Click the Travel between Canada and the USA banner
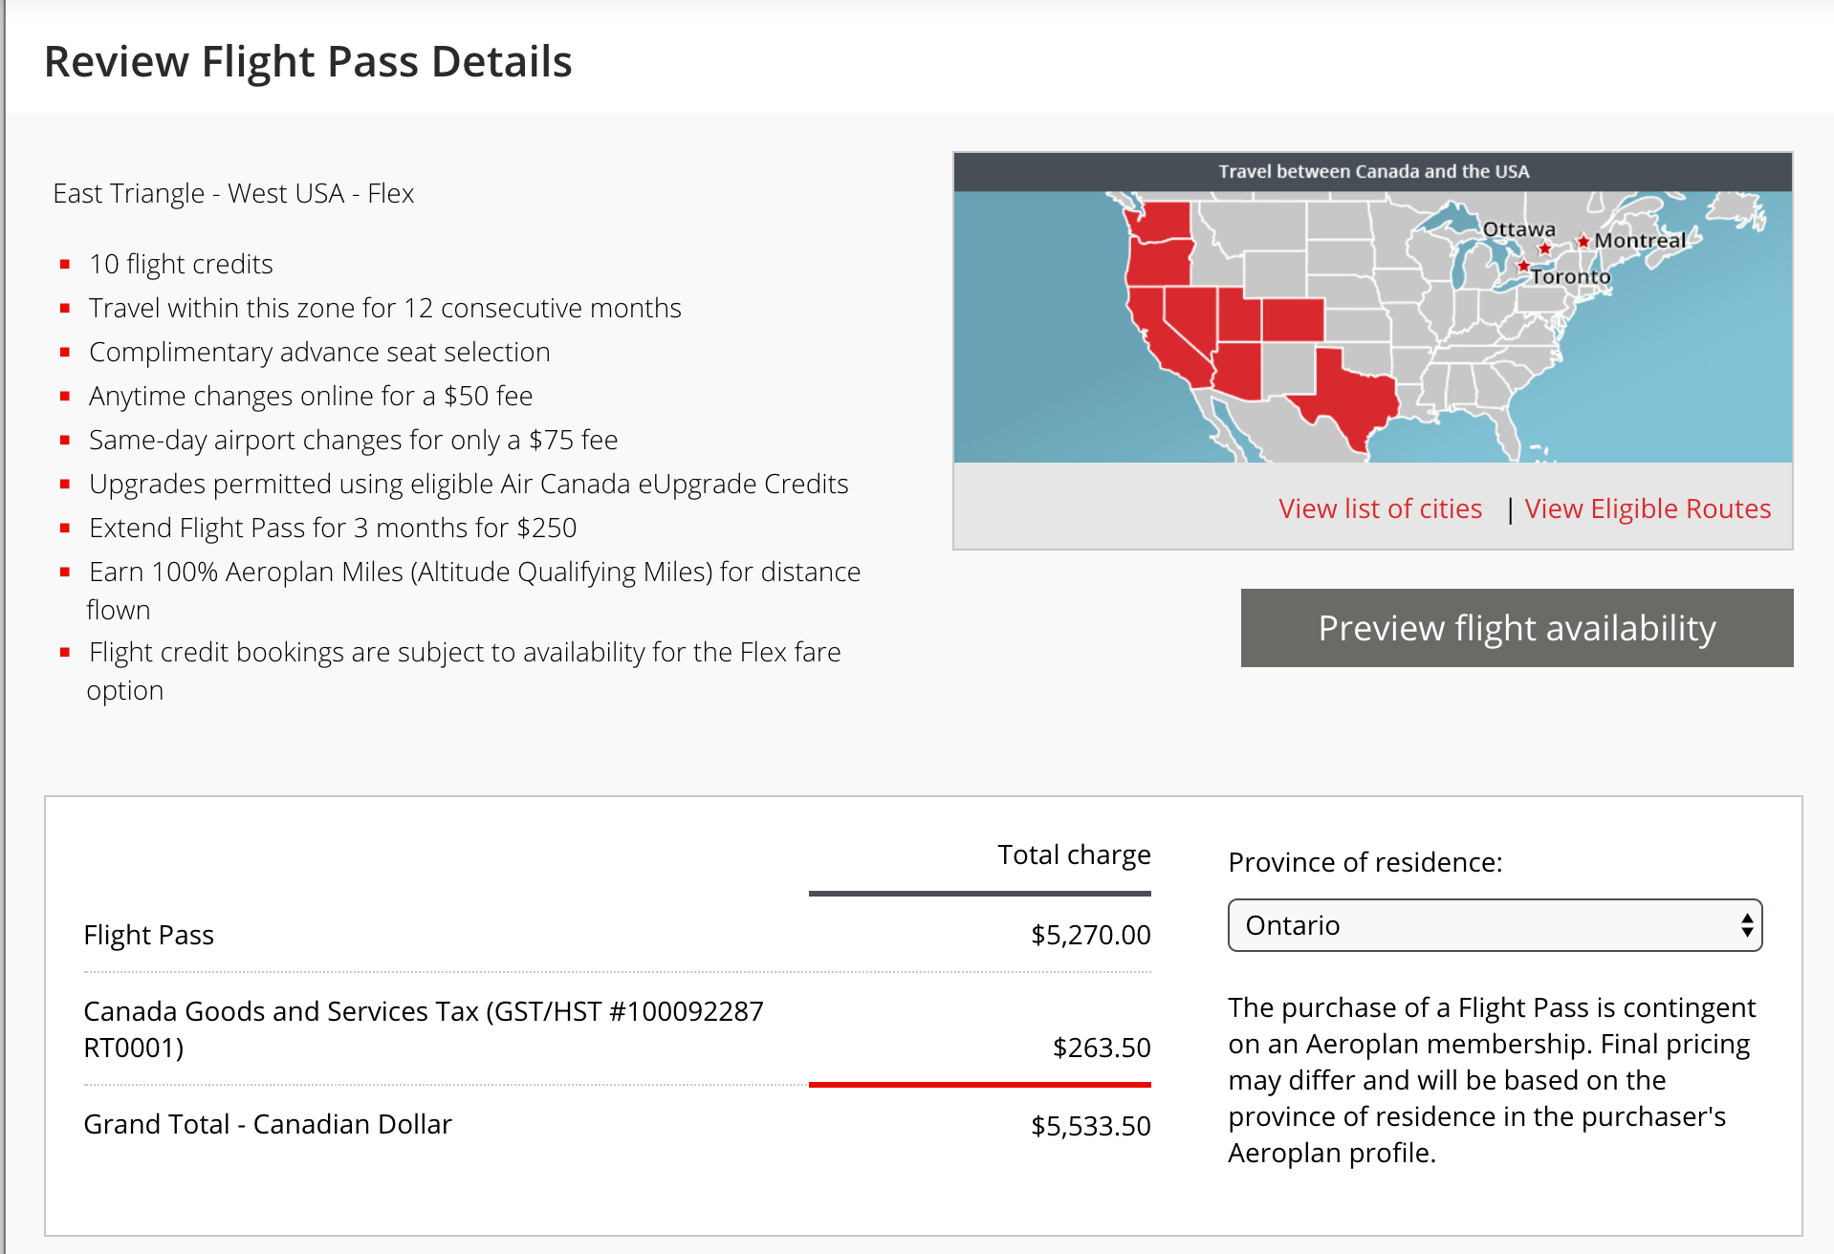Image resolution: width=1834 pixels, height=1254 pixels. [1373, 171]
